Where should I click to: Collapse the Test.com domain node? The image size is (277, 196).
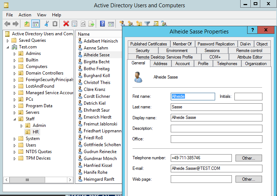(8, 47)
